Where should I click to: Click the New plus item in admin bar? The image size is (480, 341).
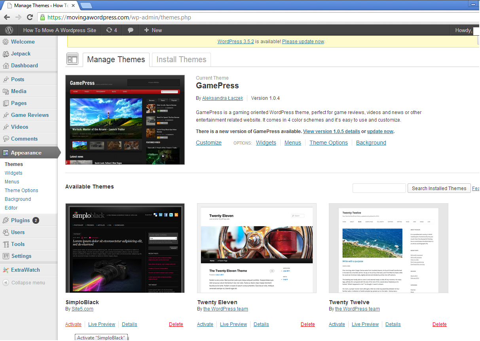pos(153,30)
